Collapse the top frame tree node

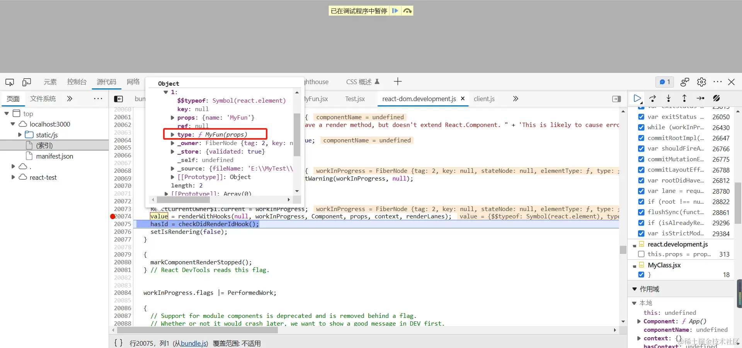(7, 113)
